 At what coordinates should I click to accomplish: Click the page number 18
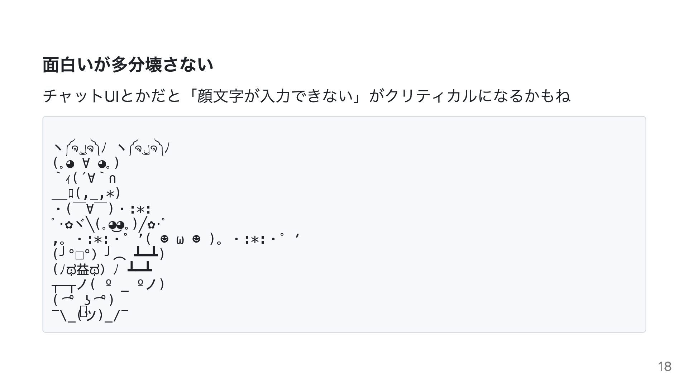(x=664, y=367)
